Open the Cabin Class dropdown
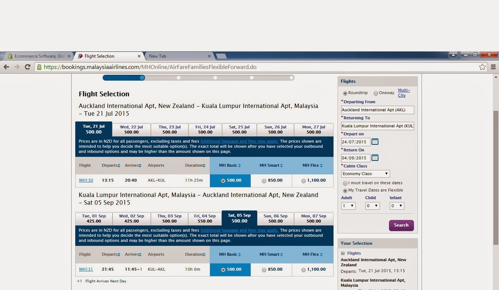 [366, 174]
